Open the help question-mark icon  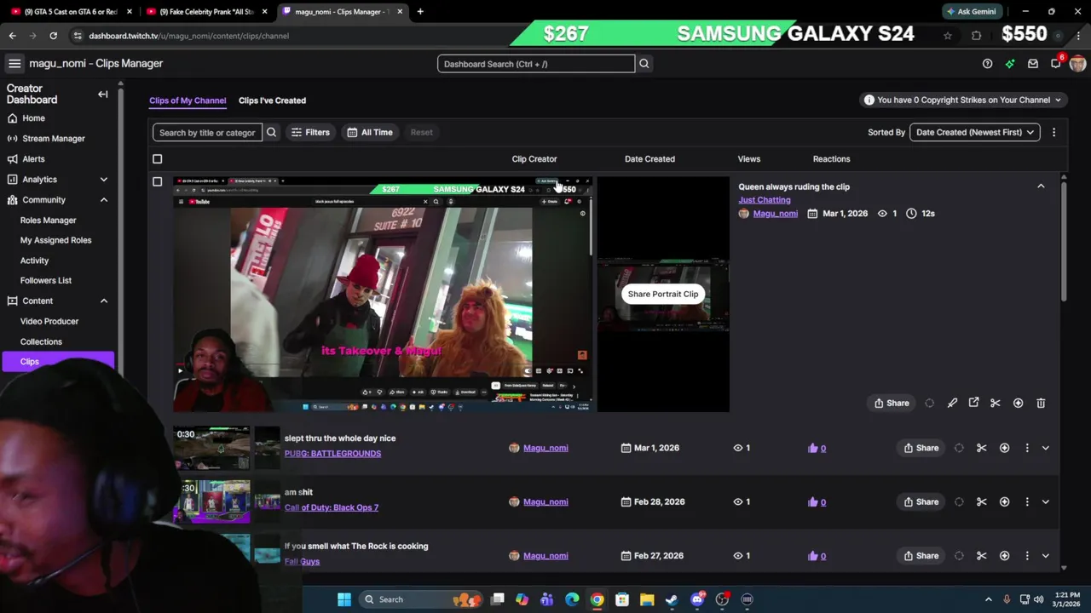(x=987, y=64)
